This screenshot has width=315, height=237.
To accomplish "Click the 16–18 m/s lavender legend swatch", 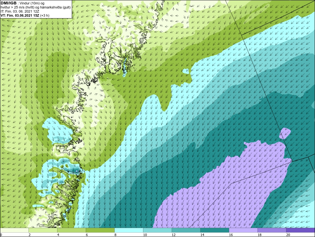I will pos(243,230).
